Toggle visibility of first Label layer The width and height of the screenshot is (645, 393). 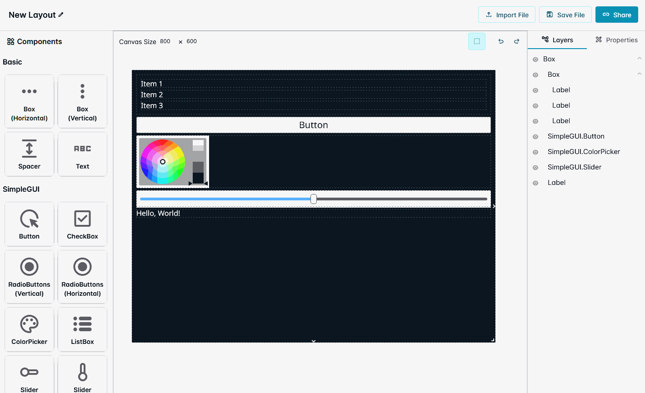[x=535, y=90]
